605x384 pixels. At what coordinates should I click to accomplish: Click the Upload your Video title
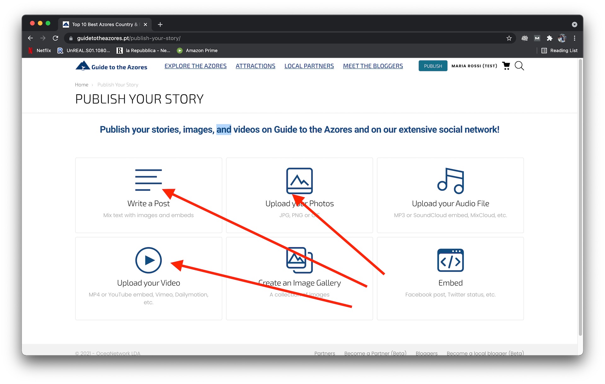pos(148,283)
